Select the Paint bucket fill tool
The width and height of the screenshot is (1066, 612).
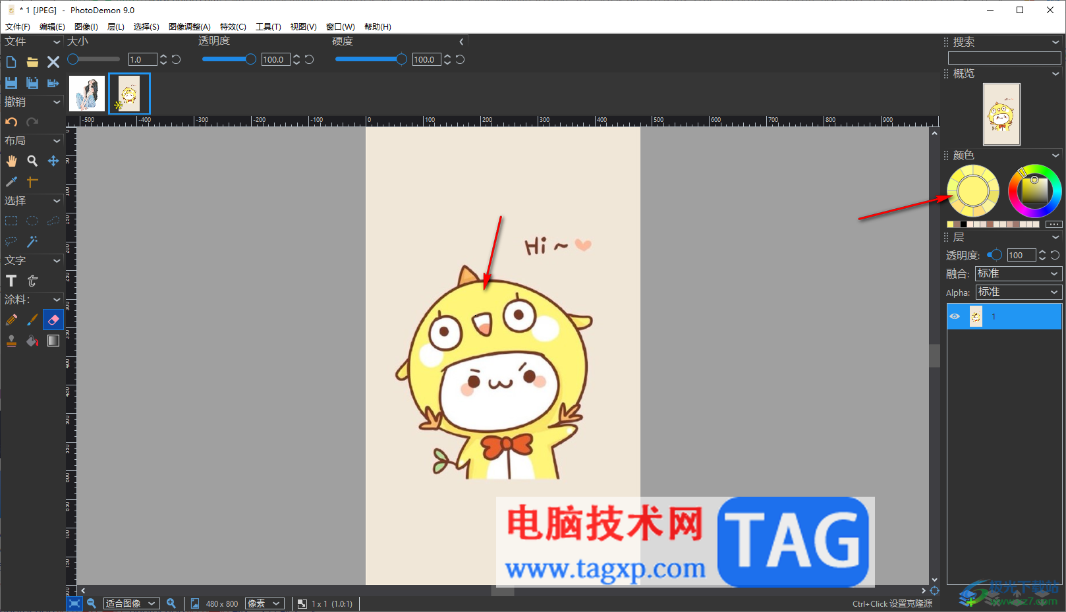(32, 341)
